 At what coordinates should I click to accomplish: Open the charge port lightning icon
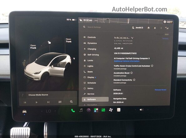coord(74,58)
